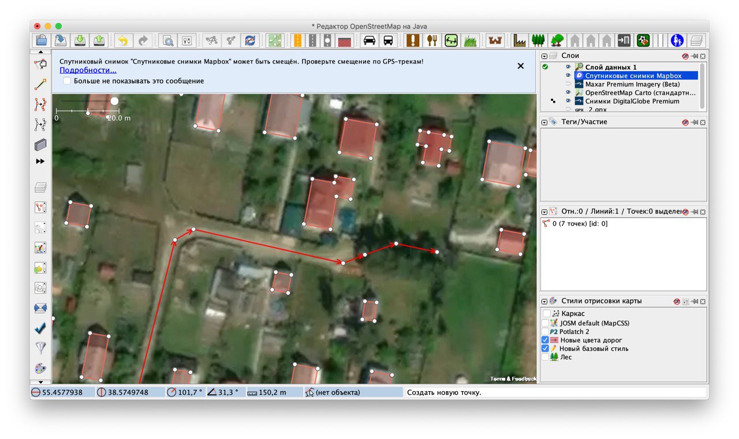Click the car preset icon
The height and width of the screenshot is (439, 739).
369,40
